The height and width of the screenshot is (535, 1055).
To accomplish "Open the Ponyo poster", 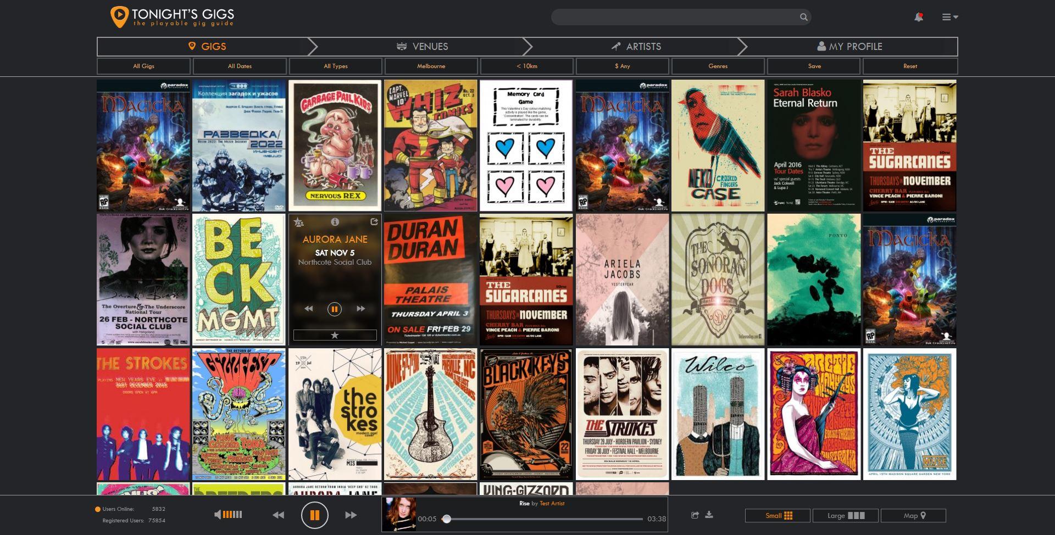I will [814, 280].
